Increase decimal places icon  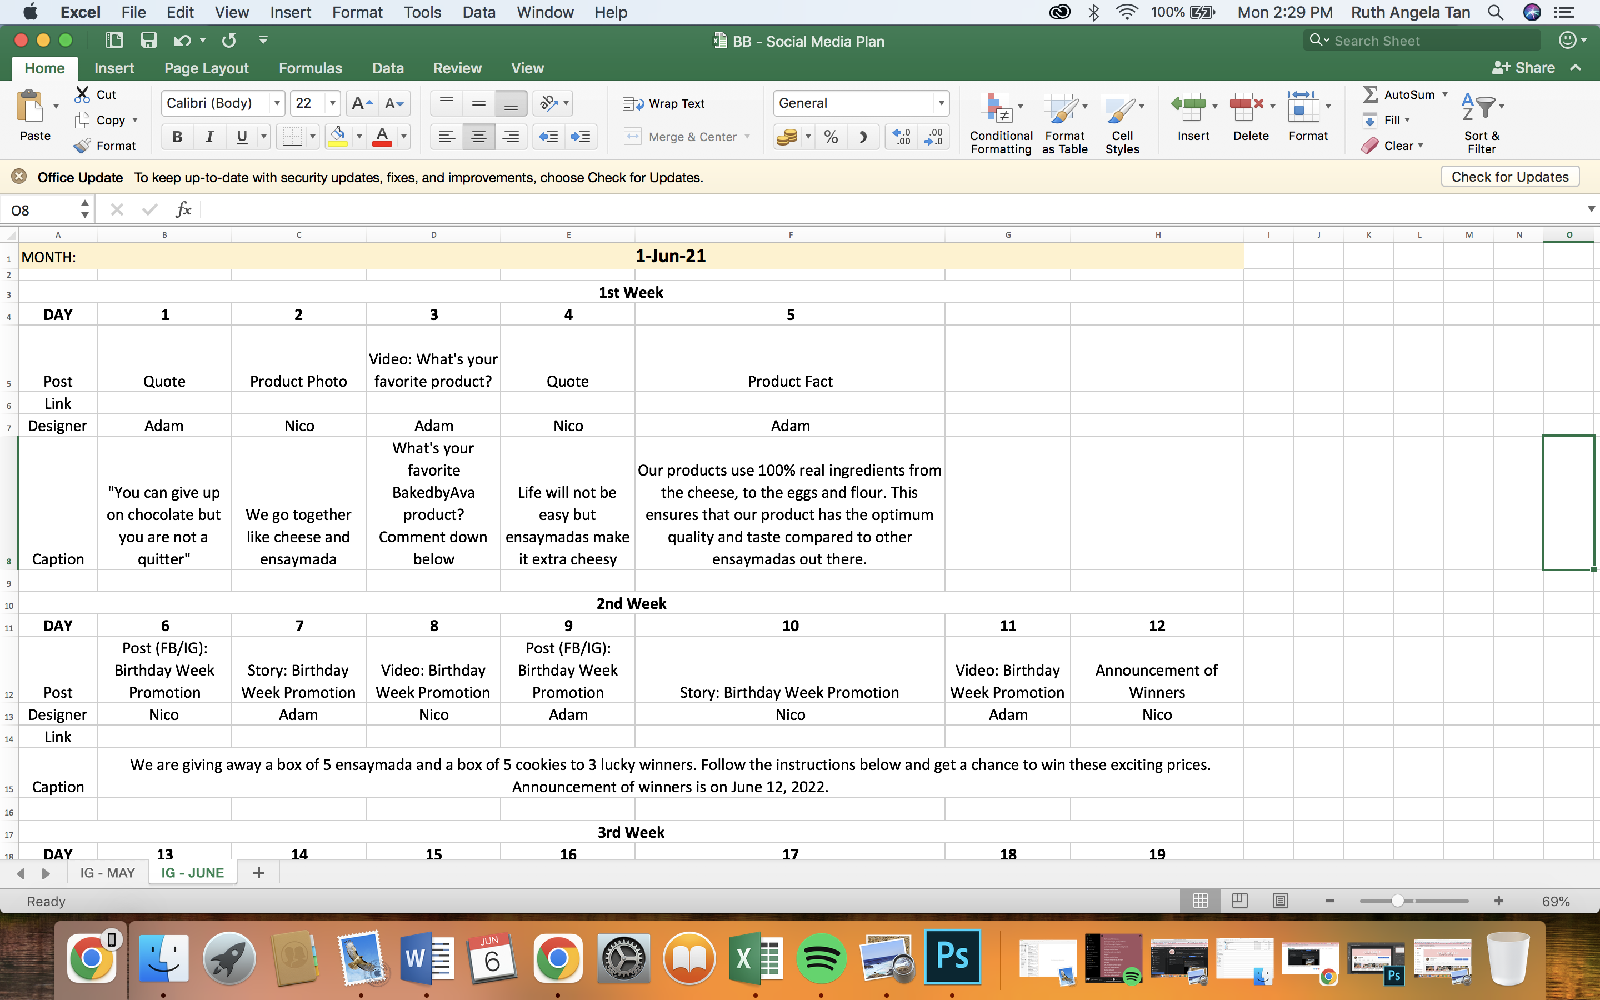click(x=901, y=137)
